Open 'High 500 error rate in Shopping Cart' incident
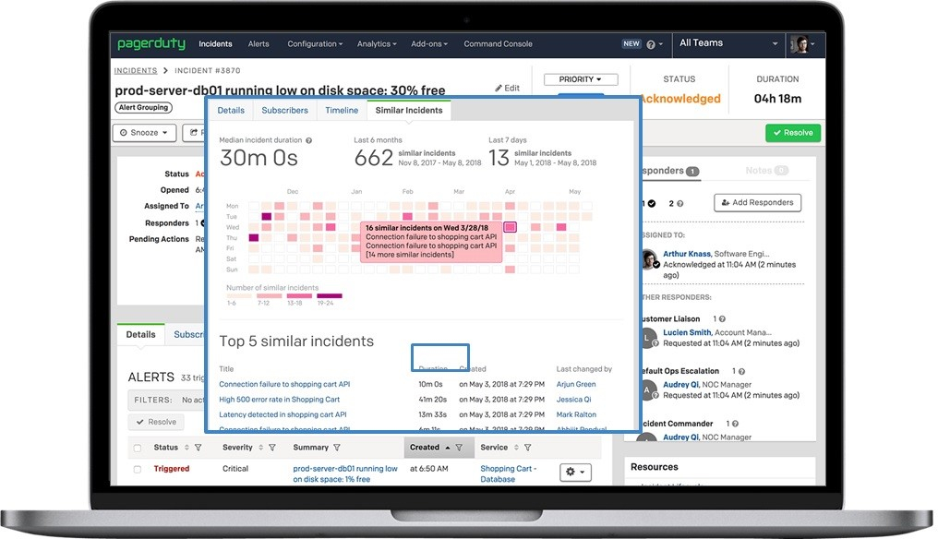 tap(279, 400)
